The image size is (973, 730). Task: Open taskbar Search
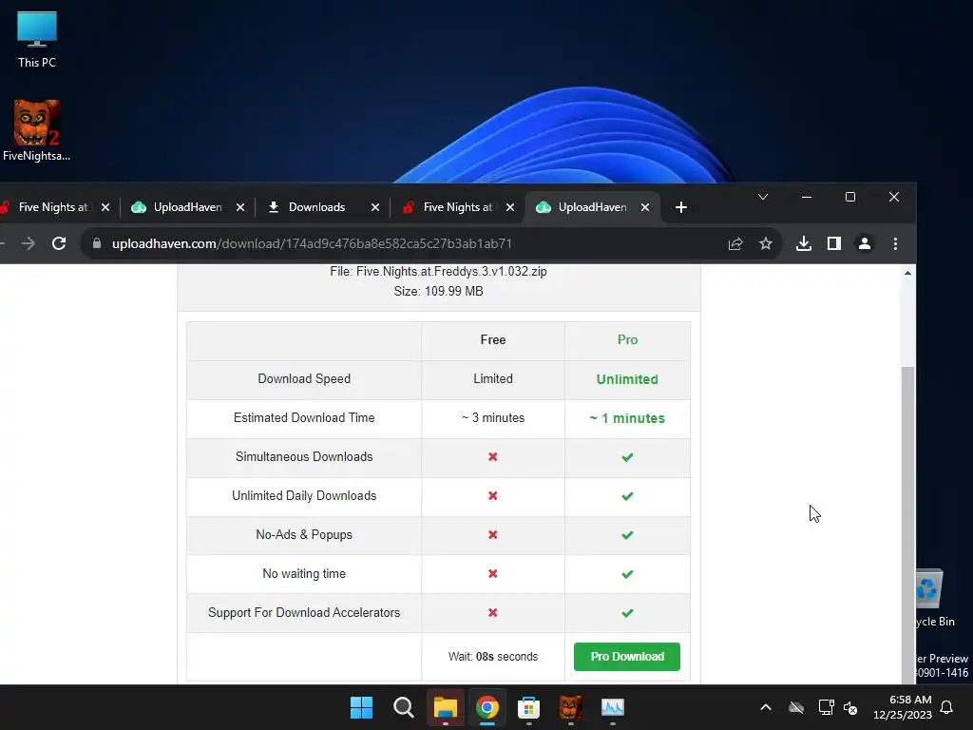(403, 707)
